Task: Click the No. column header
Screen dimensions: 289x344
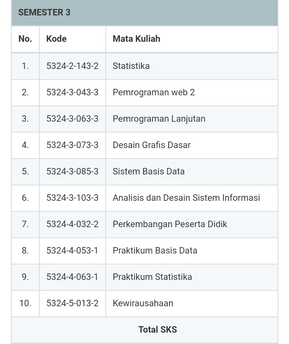Action: [25, 39]
